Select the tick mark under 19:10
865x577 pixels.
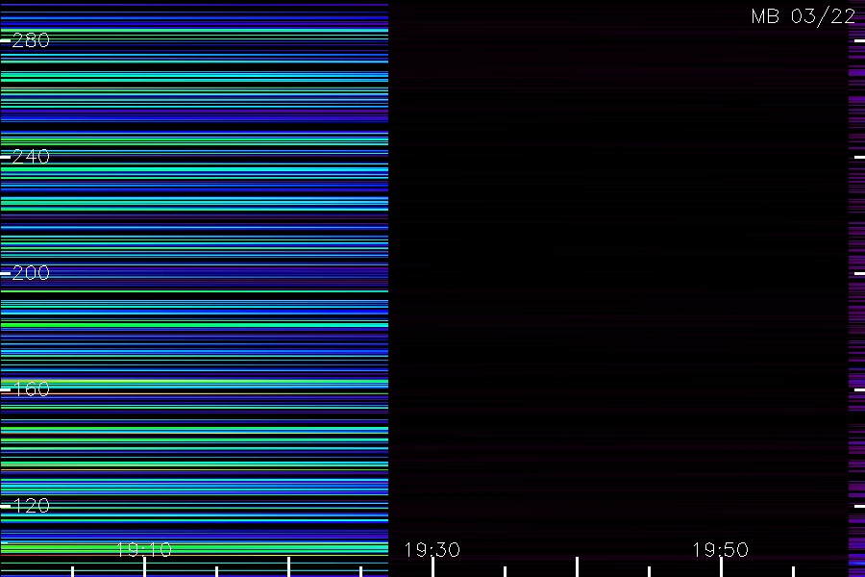click(144, 567)
